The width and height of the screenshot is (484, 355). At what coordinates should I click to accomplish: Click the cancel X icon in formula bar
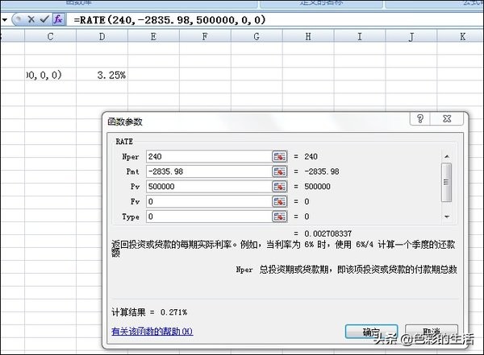[31, 19]
